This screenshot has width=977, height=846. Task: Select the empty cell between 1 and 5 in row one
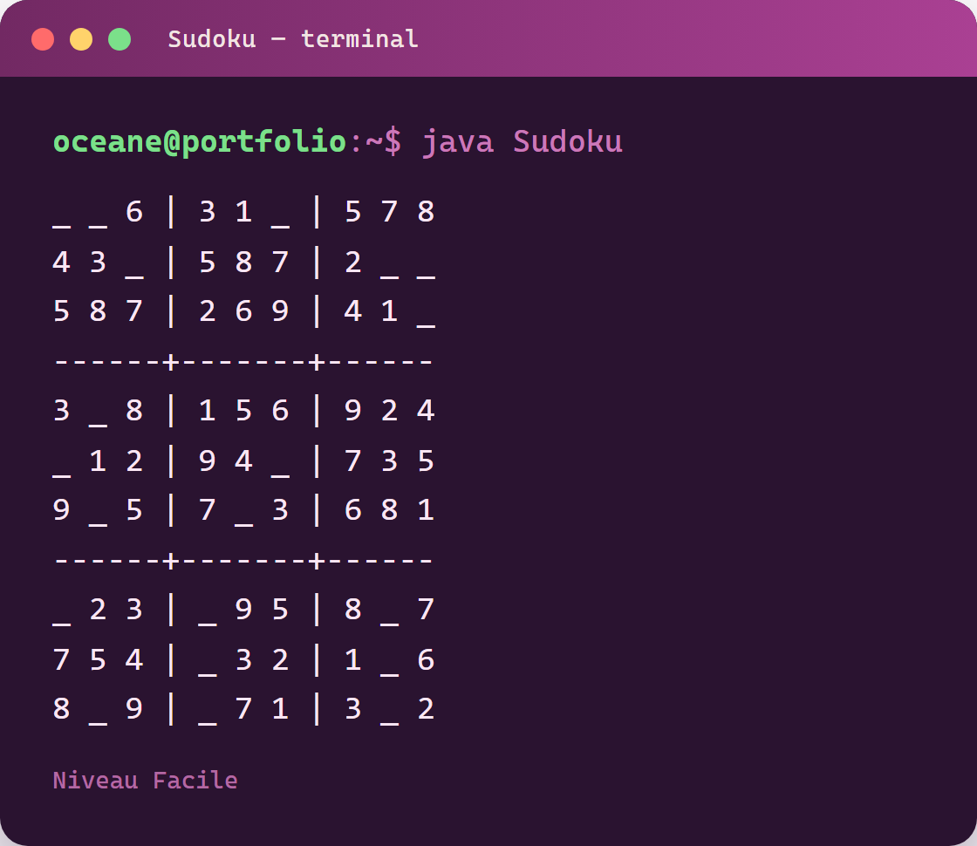pyautogui.click(x=280, y=213)
